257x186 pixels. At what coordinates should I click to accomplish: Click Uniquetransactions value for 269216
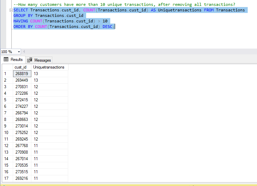click(50, 179)
